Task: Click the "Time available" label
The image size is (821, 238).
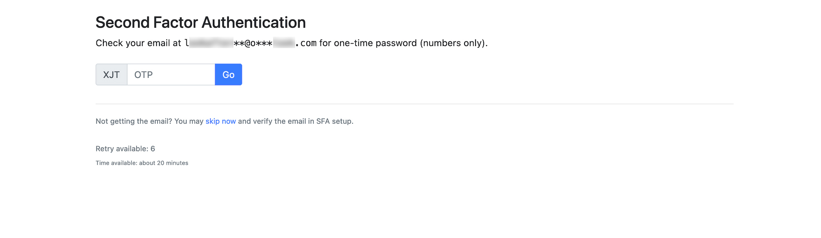Action: tap(116, 163)
